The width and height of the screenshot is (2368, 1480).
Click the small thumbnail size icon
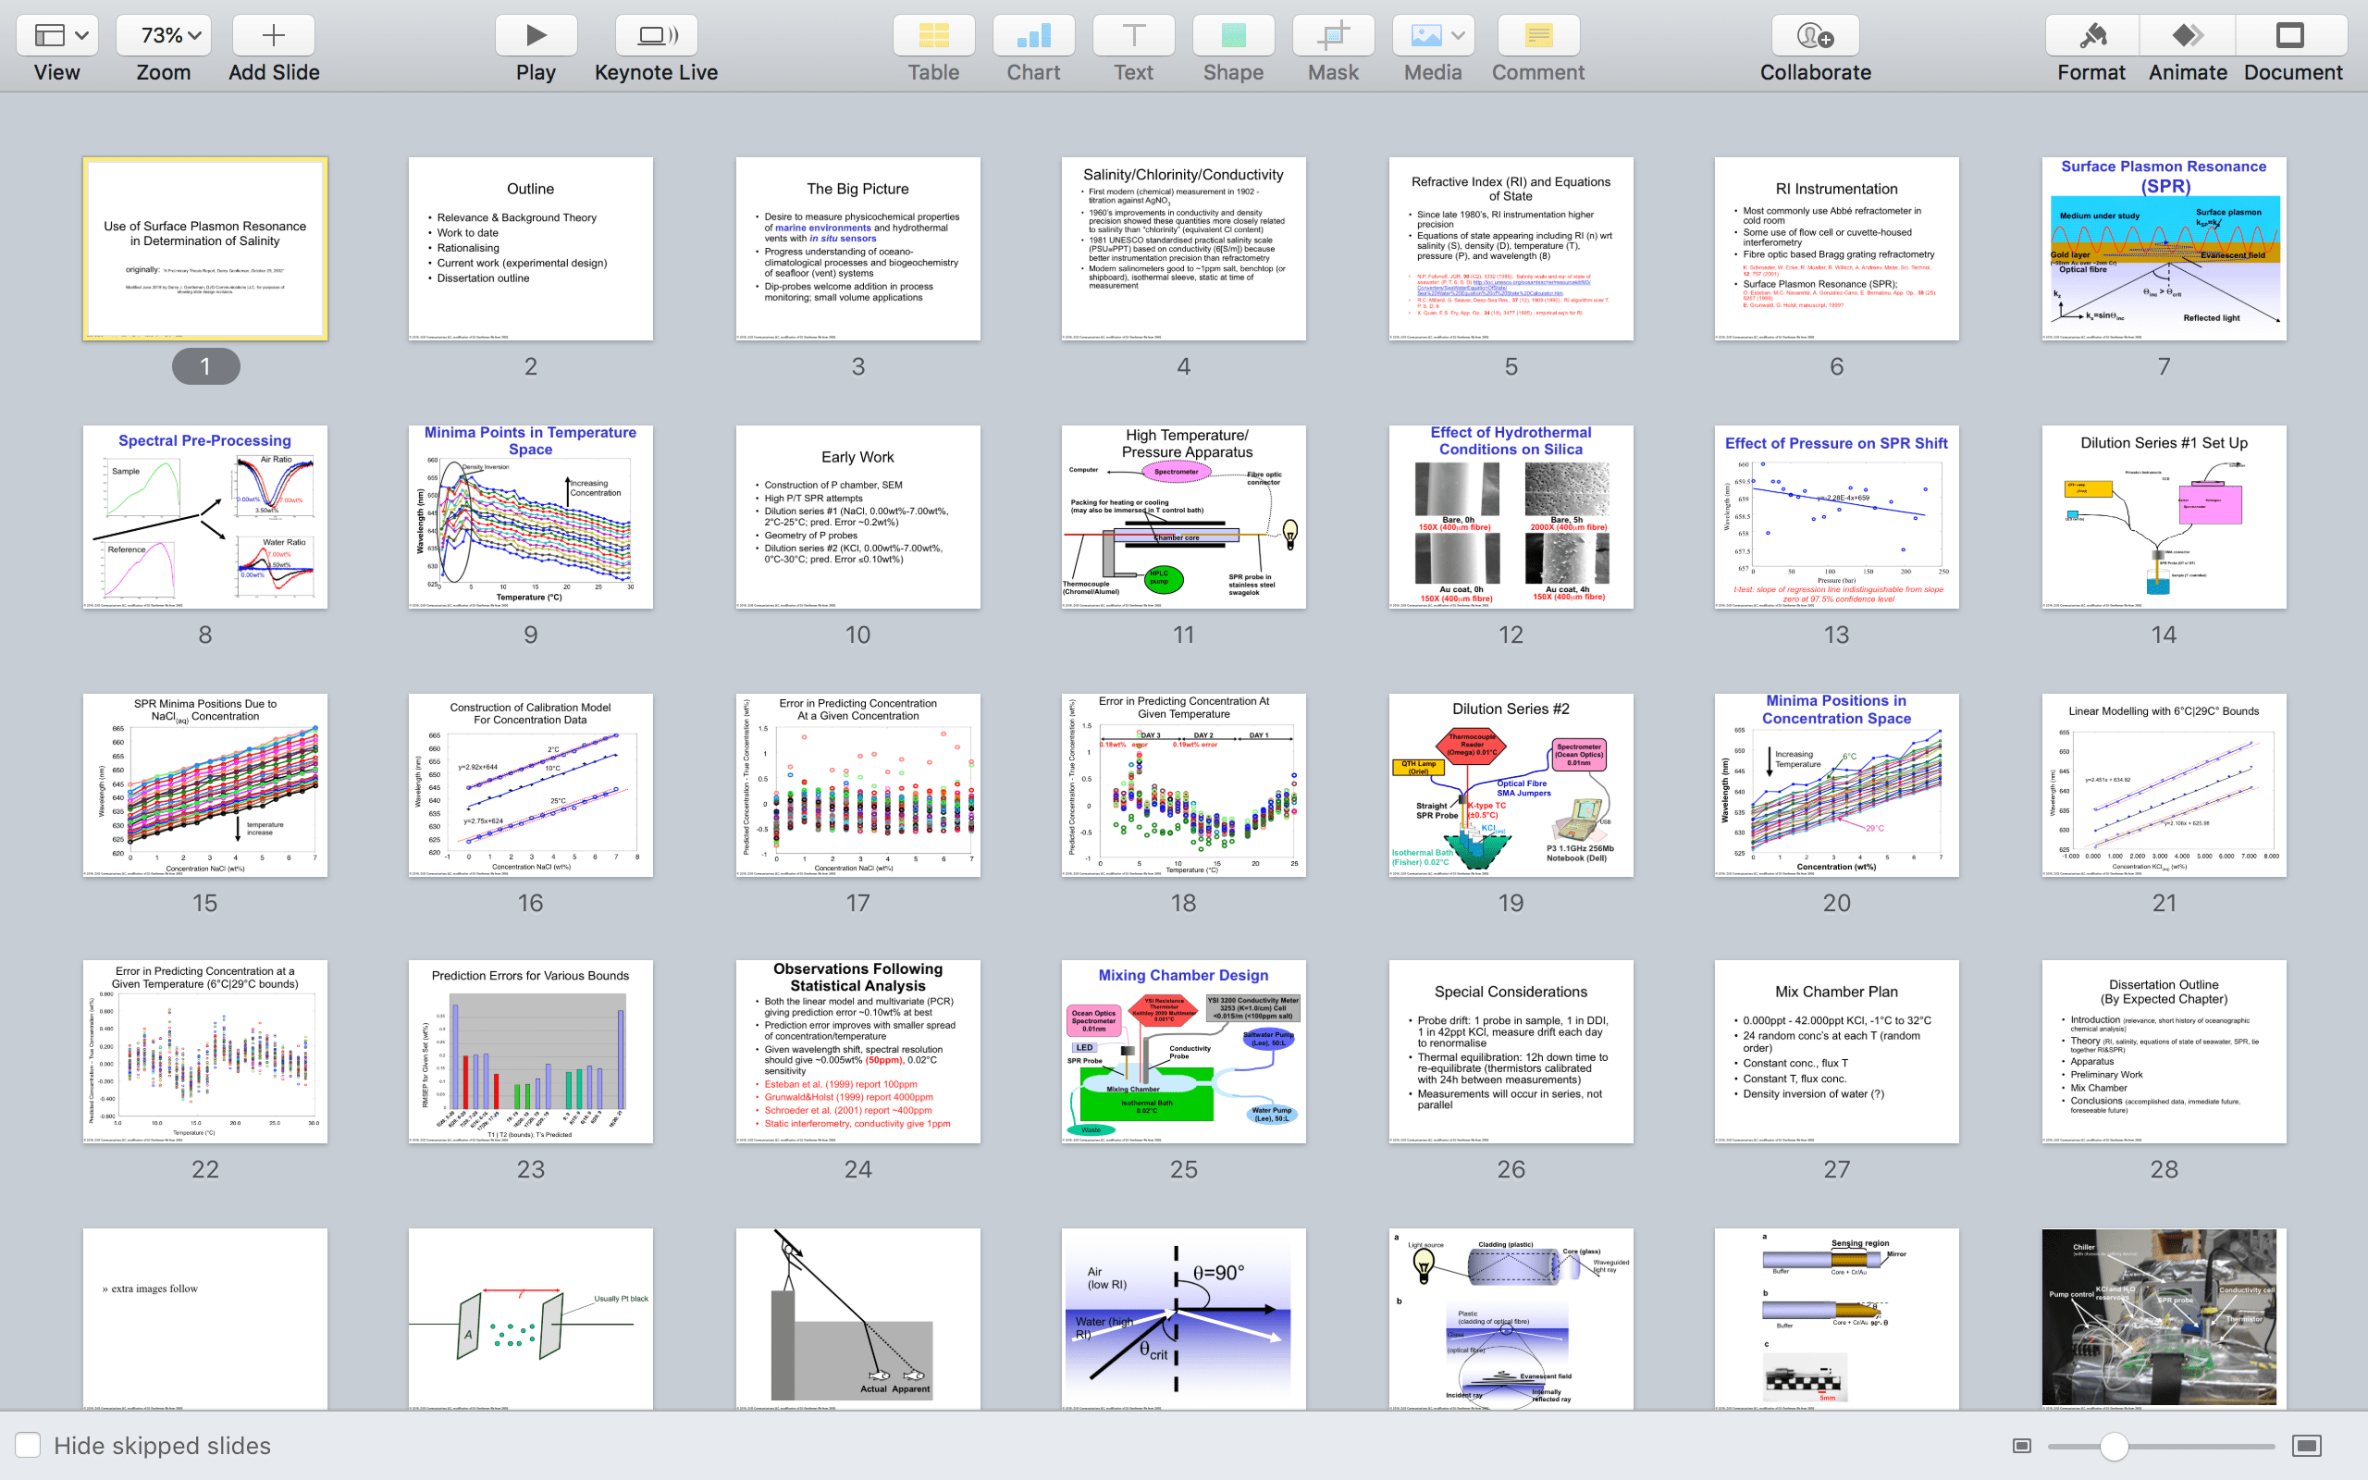coord(2022,1446)
